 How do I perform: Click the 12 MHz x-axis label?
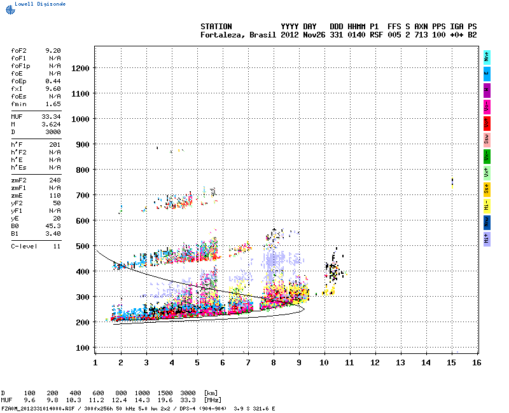tap(375, 362)
